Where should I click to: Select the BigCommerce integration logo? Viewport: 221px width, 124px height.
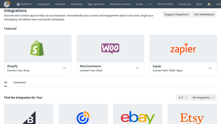tap(29, 118)
